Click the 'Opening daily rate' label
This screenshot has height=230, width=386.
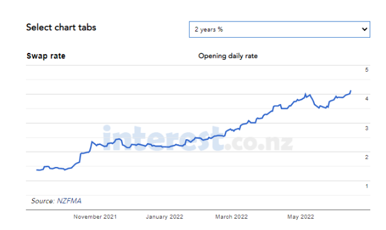coord(228,56)
